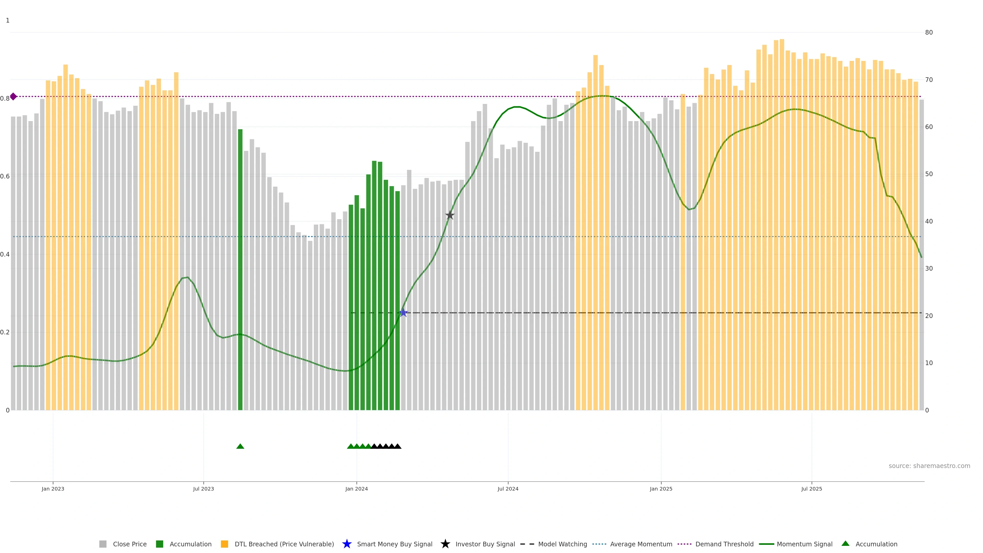
Task: Toggle Close Price series in legend
Action: pyautogui.click(x=130, y=544)
